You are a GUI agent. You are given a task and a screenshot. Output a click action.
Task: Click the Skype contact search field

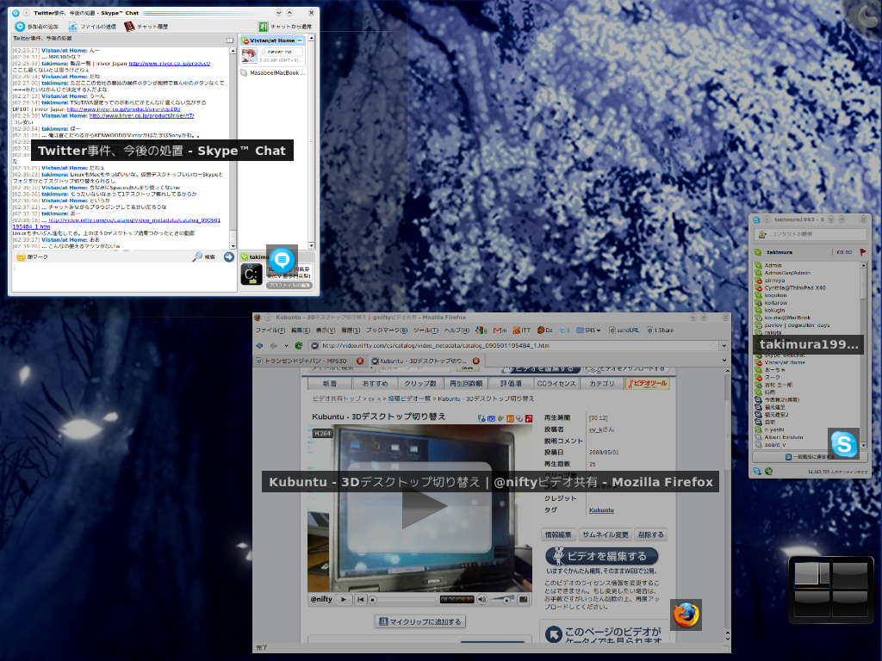pyautogui.click(x=809, y=234)
